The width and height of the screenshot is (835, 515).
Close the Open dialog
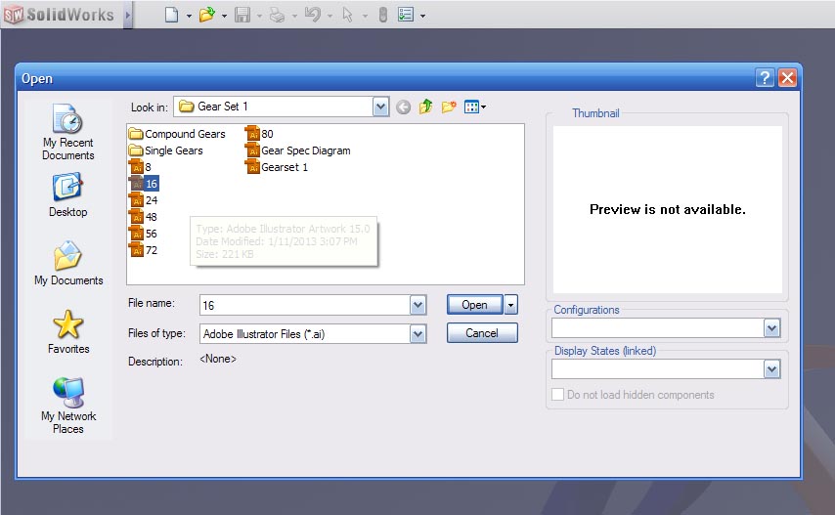tap(787, 77)
